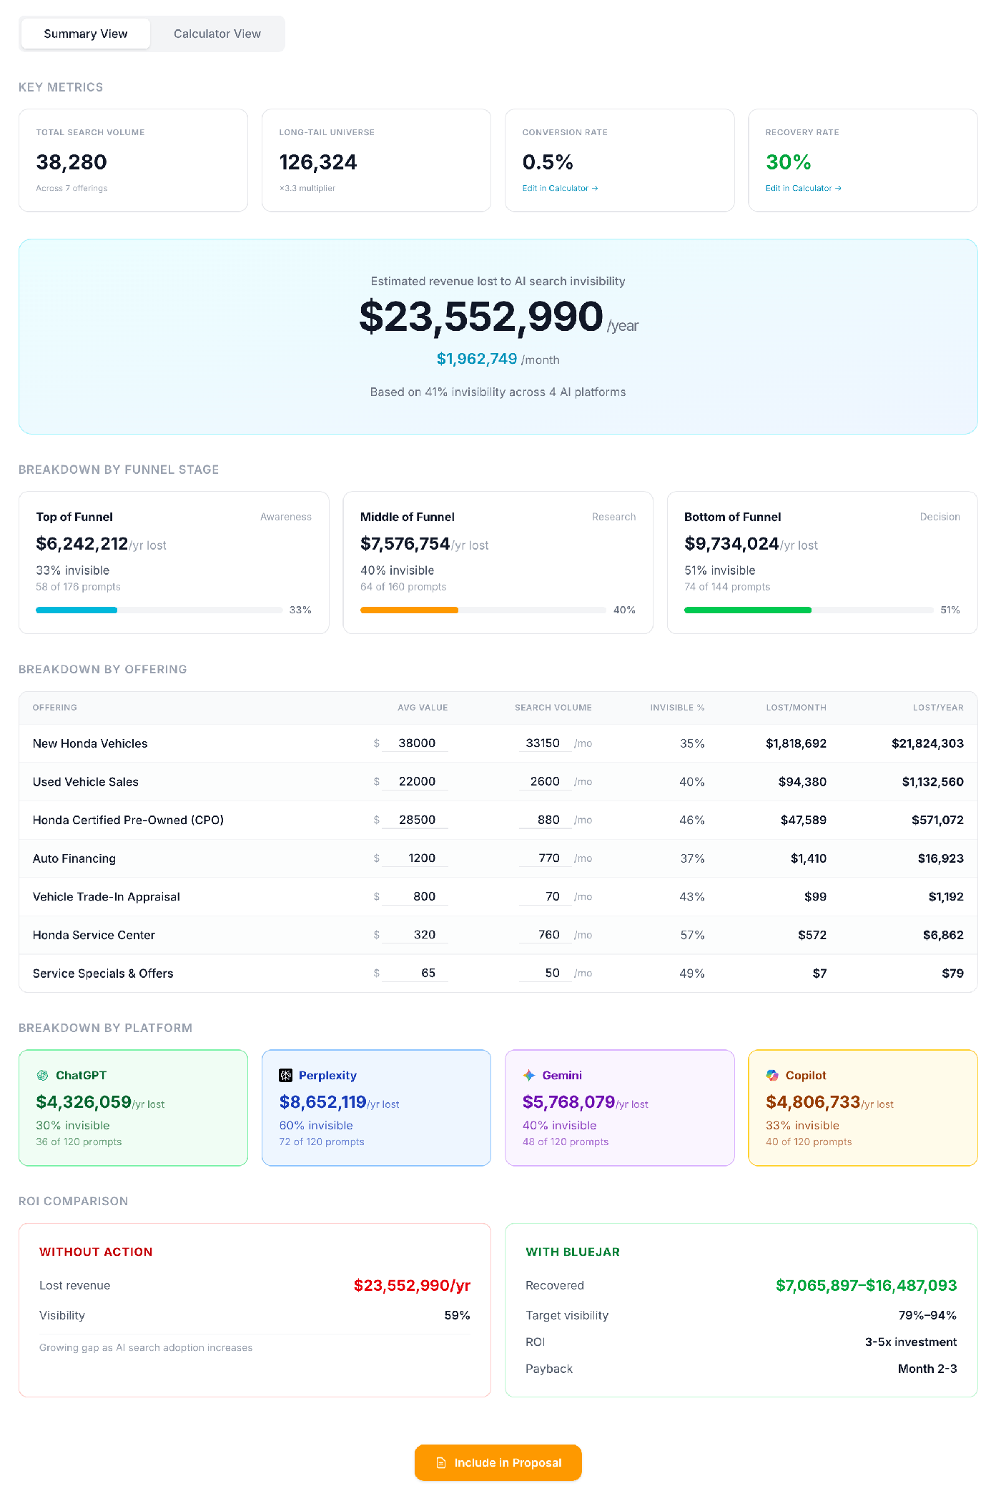Click the Gemini sparkle icon
1001x1501 pixels.
point(529,1075)
